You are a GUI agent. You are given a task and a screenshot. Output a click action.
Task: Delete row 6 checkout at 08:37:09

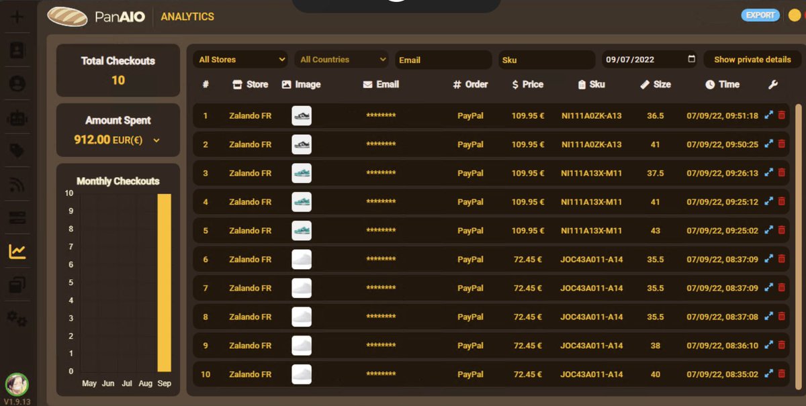tap(781, 259)
